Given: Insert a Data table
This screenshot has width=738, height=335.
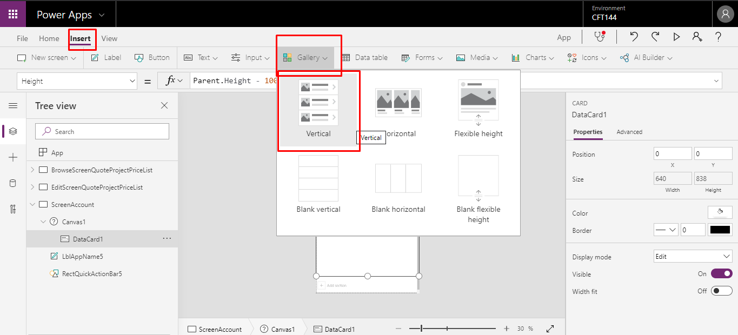Looking at the screenshot, I should (364, 57).
